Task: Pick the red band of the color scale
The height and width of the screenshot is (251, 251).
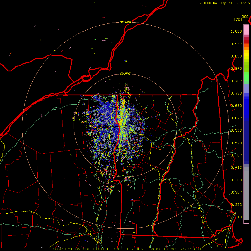Action: click(x=246, y=42)
